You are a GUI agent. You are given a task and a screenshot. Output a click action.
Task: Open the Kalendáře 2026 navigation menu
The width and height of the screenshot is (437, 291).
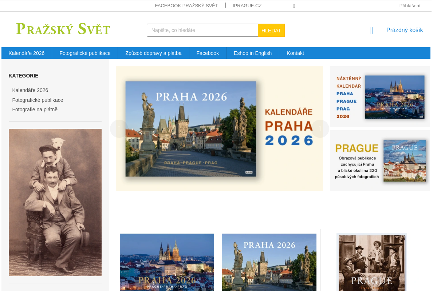(26, 53)
